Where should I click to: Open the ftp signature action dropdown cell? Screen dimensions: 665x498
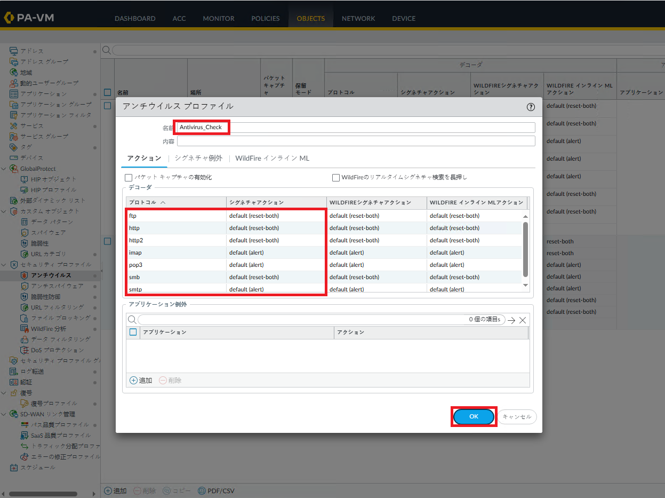(x=276, y=216)
